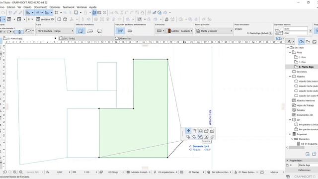The width and height of the screenshot is (318, 179).
Task: Close the Planta Baja tab
Action: [55, 38]
